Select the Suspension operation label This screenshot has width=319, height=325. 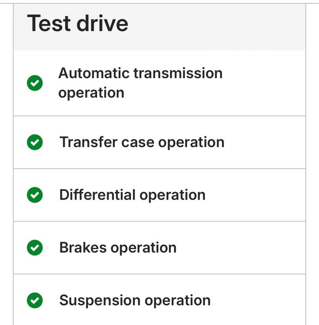tap(135, 300)
